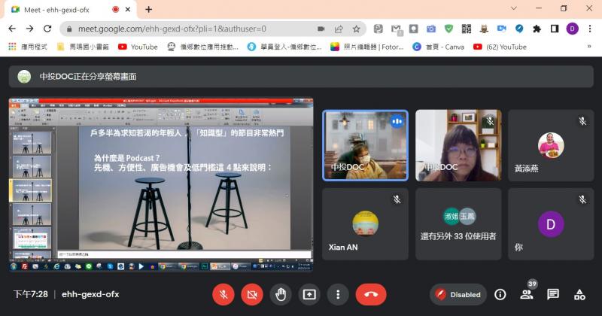Select the Meet - ehh-gexd-ofx tab

(71, 10)
